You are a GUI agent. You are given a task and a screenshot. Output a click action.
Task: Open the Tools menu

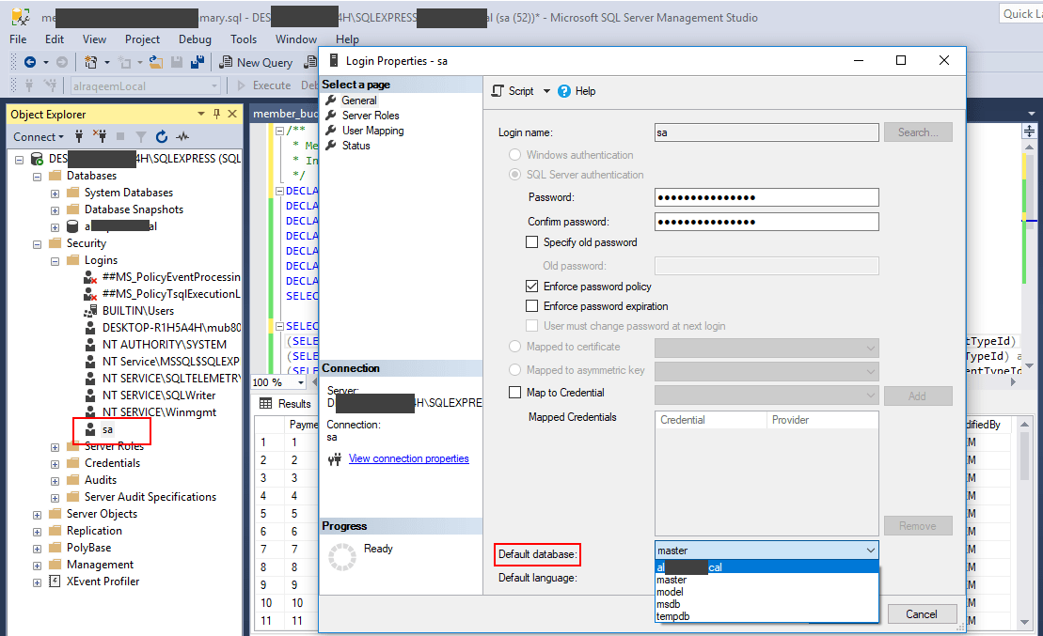(x=244, y=39)
